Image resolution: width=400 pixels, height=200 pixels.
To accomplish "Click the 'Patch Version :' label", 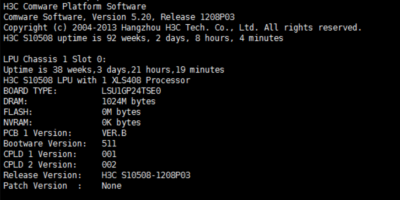I will pos(43,186).
